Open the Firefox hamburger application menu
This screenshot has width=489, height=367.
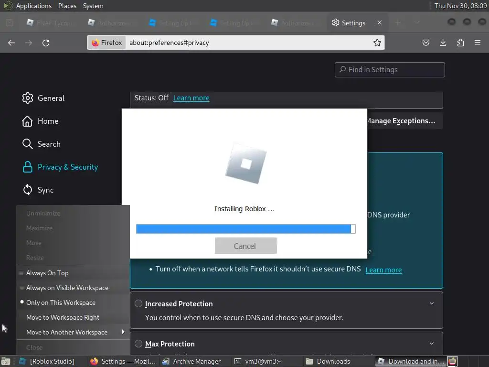pos(478,43)
